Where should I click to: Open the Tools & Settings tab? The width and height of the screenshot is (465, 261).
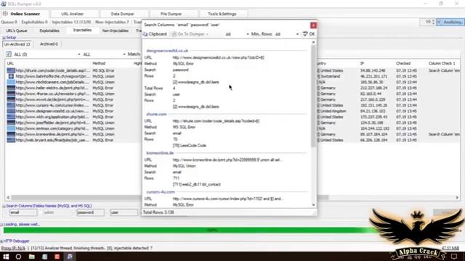[x=222, y=14]
